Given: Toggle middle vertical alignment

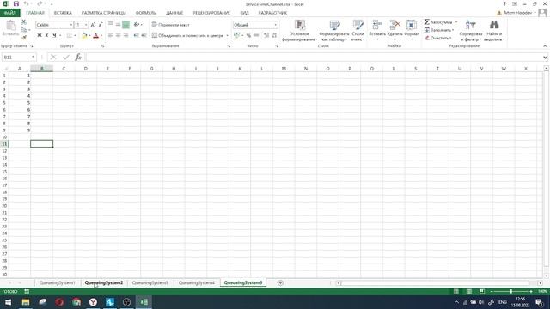Looking at the screenshot, I should point(119,25).
